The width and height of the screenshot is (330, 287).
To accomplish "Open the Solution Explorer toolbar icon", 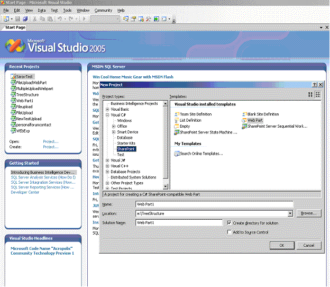I will (126, 19).
